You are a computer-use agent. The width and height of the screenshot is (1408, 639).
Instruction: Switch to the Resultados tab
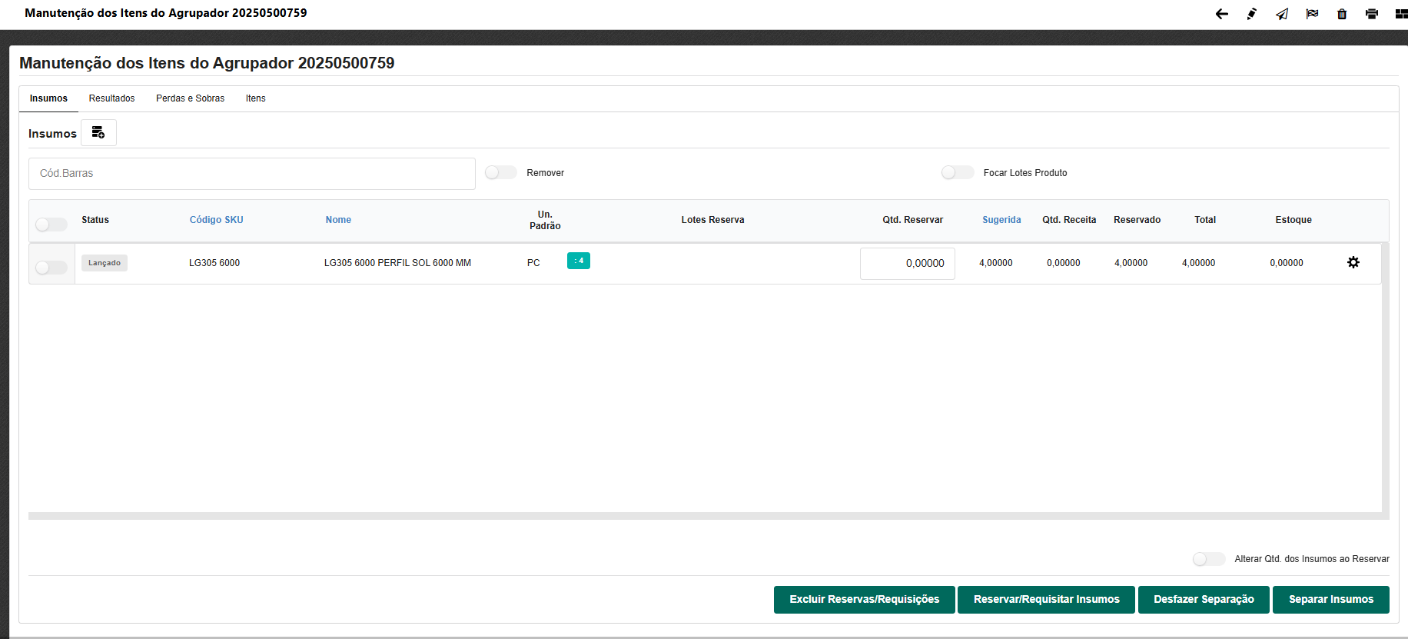point(111,98)
